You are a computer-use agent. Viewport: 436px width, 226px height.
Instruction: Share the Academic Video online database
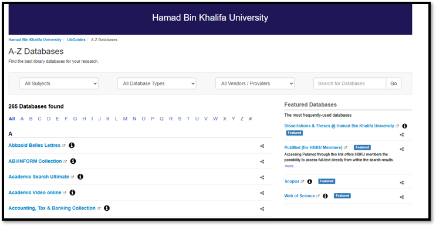coord(262,193)
